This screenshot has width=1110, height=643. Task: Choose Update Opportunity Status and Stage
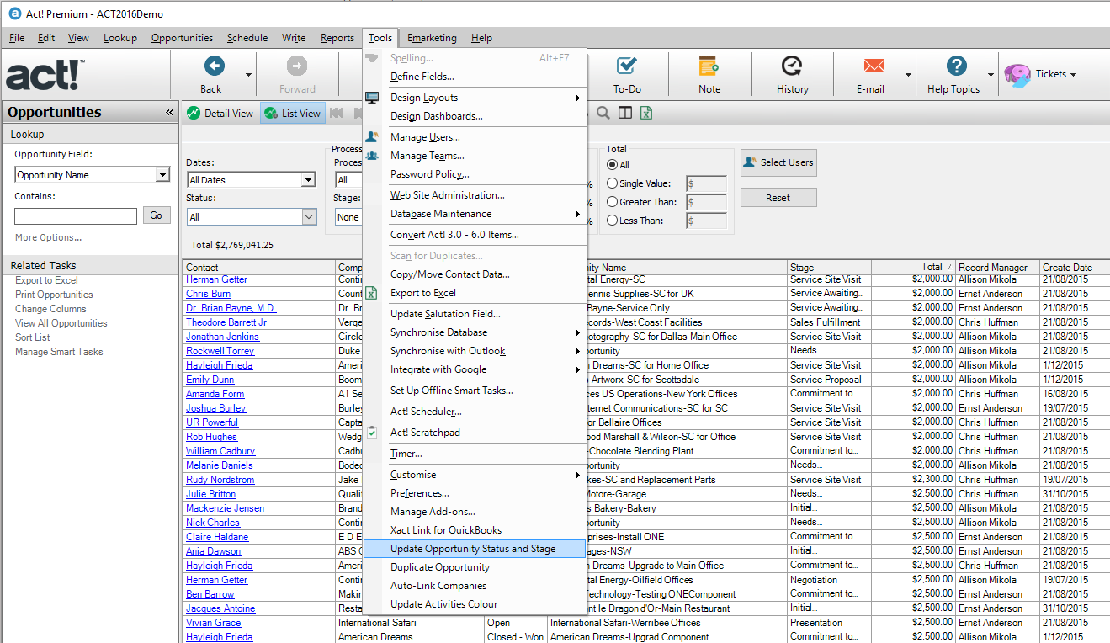(475, 549)
